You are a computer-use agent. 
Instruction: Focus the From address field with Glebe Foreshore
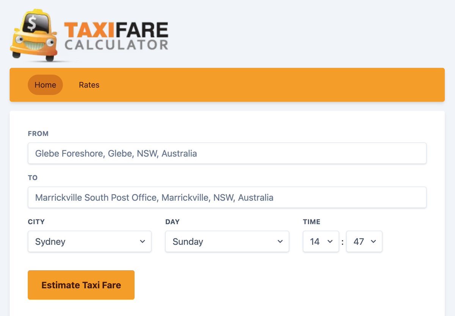point(227,153)
